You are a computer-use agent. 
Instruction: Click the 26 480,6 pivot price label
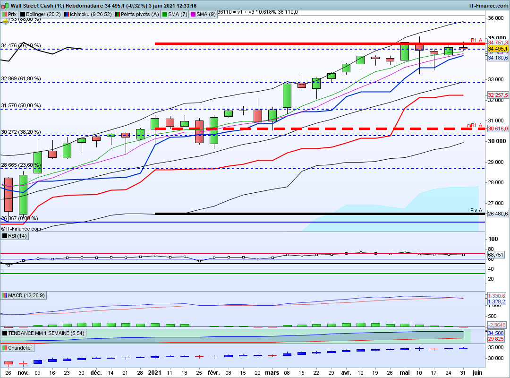click(498, 214)
